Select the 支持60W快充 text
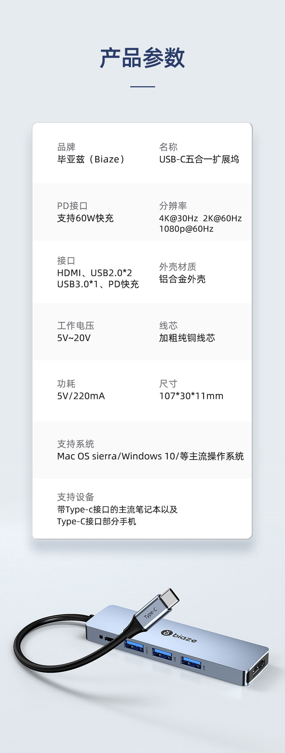 tap(85, 218)
